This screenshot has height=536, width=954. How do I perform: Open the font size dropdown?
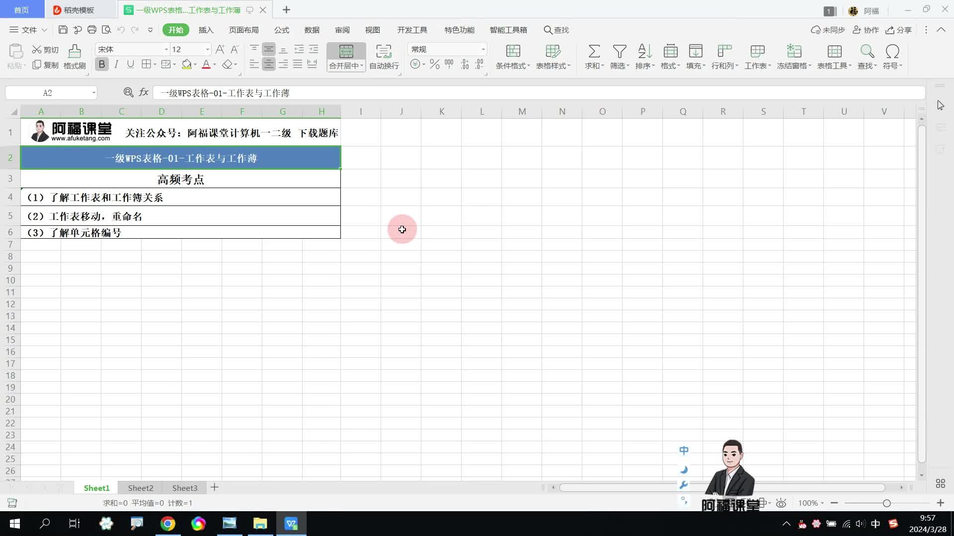coord(207,49)
